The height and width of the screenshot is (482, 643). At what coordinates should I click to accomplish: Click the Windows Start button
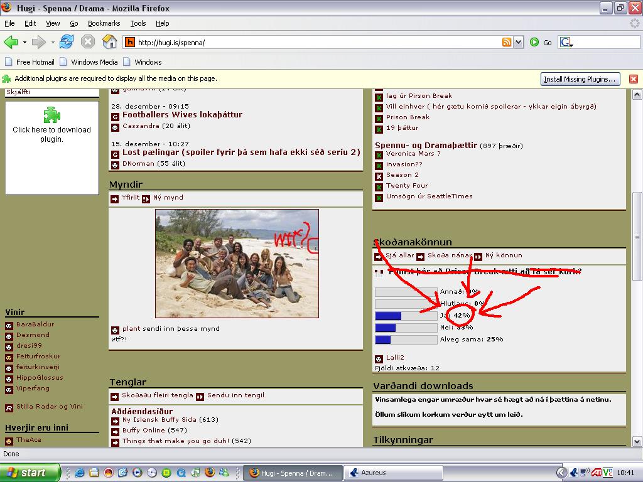coord(30,473)
